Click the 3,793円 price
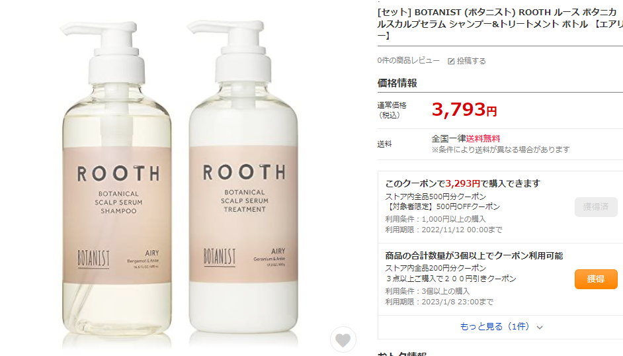 (x=464, y=109)
